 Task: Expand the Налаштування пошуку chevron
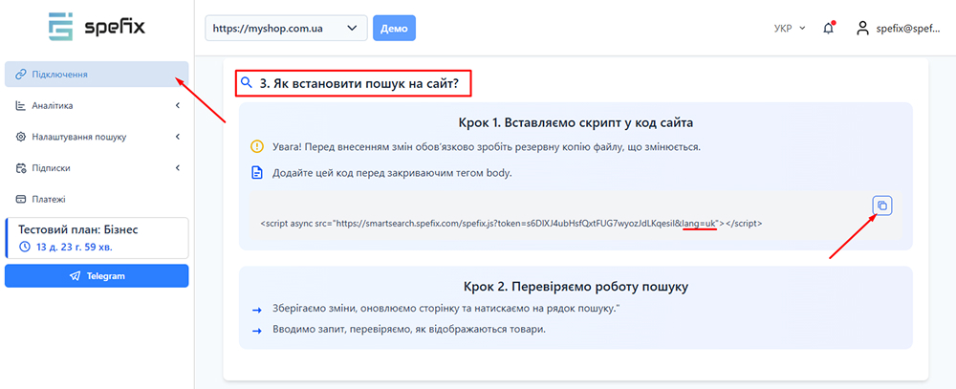click(178, 137)
